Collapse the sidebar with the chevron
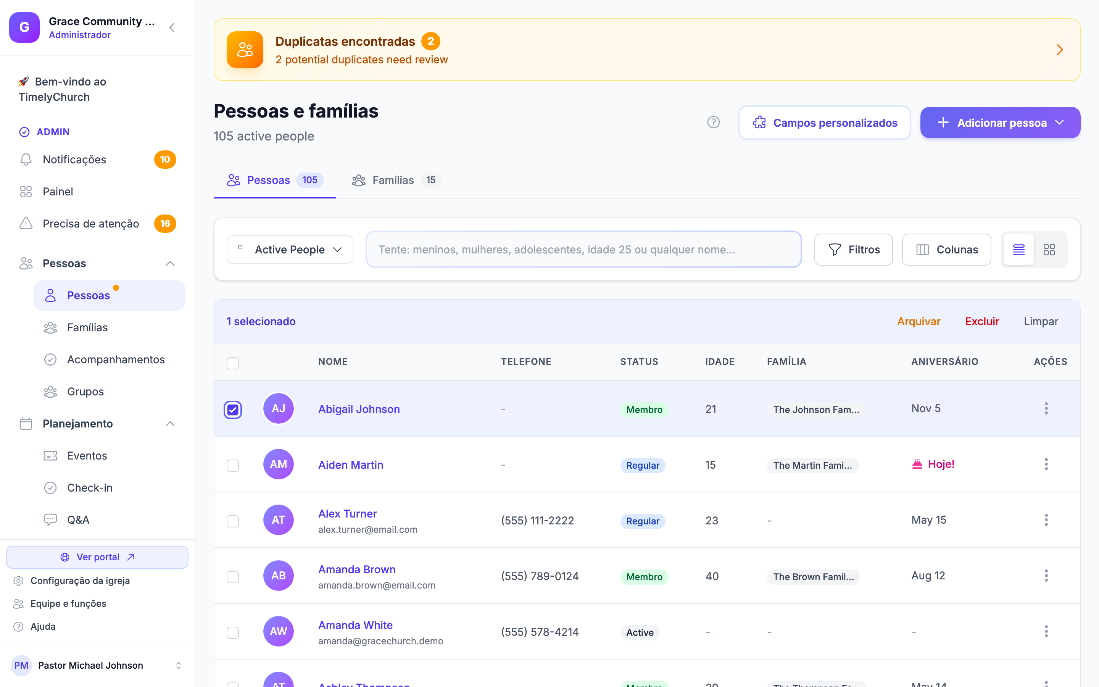Image resolution: width=1099 pixels, height=687 pixels. coord(172,28)
